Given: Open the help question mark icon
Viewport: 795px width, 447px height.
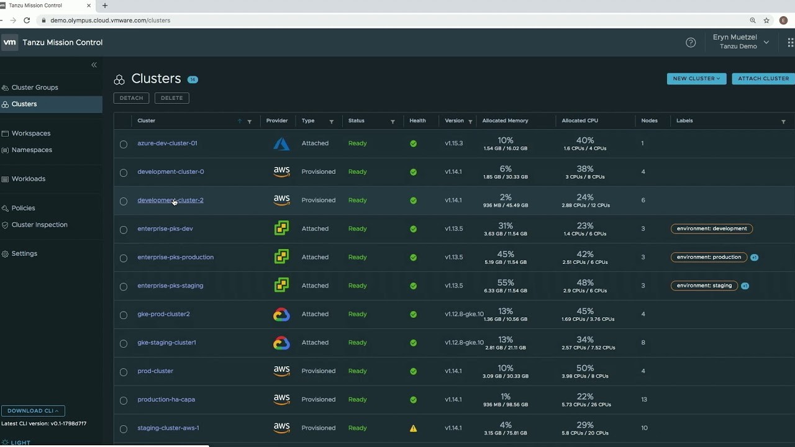Looking at the screenshot, I should (691, 42).
